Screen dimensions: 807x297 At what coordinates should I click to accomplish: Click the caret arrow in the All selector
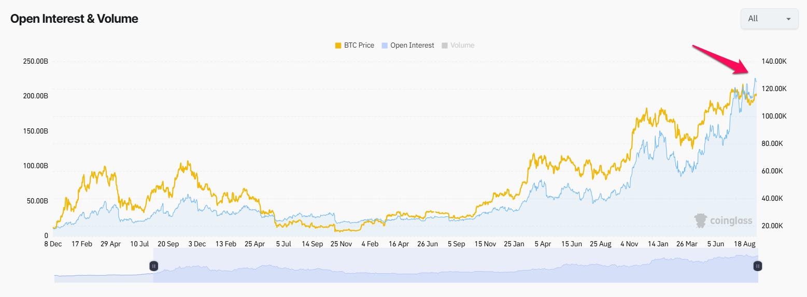(x=788, y=19)
